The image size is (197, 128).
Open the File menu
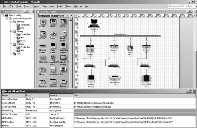[x=5, y=6]
